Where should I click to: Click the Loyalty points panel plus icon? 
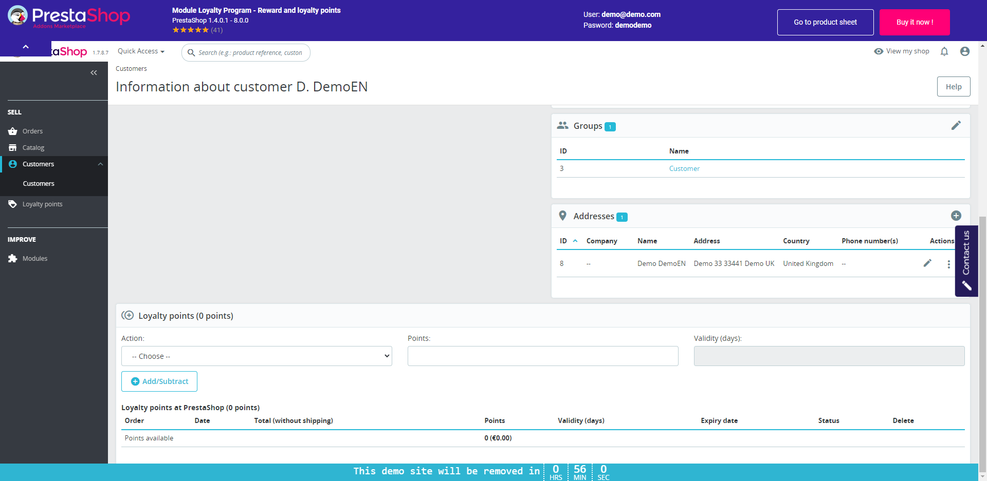click(127, 316)
